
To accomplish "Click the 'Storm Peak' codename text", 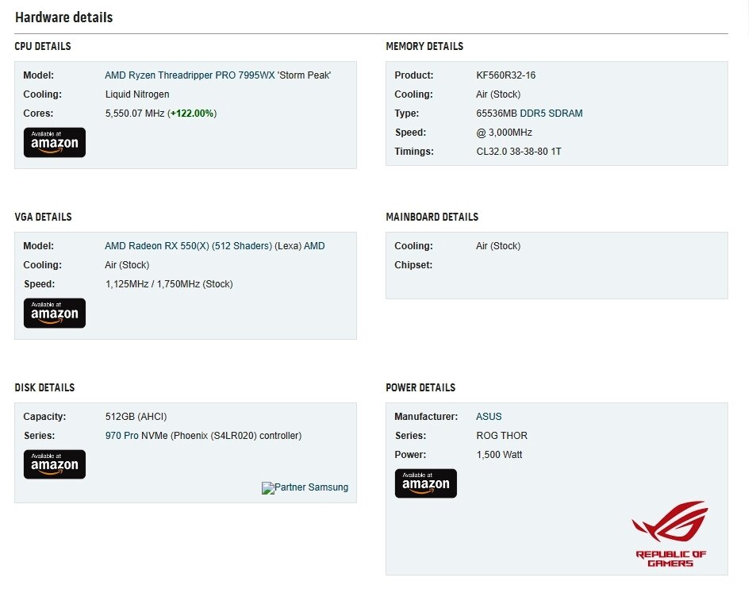I will tap(304, 75).
